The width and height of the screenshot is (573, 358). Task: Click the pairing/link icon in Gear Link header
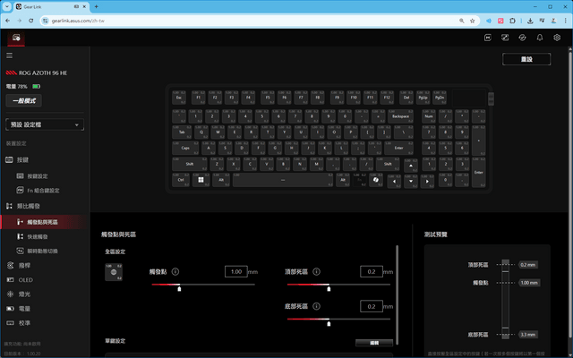(505, 38)
